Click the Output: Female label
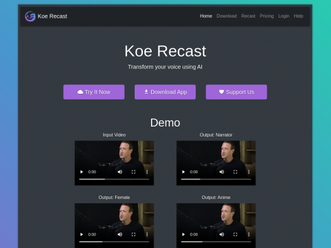The width and height of the screenshot is (331, 248). click(114, 198)
